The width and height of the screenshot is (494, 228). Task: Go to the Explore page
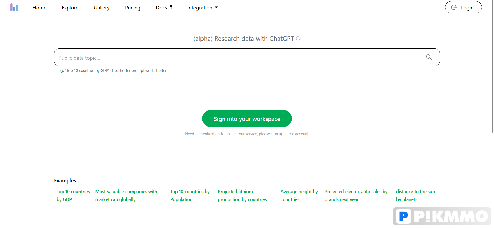70,8
